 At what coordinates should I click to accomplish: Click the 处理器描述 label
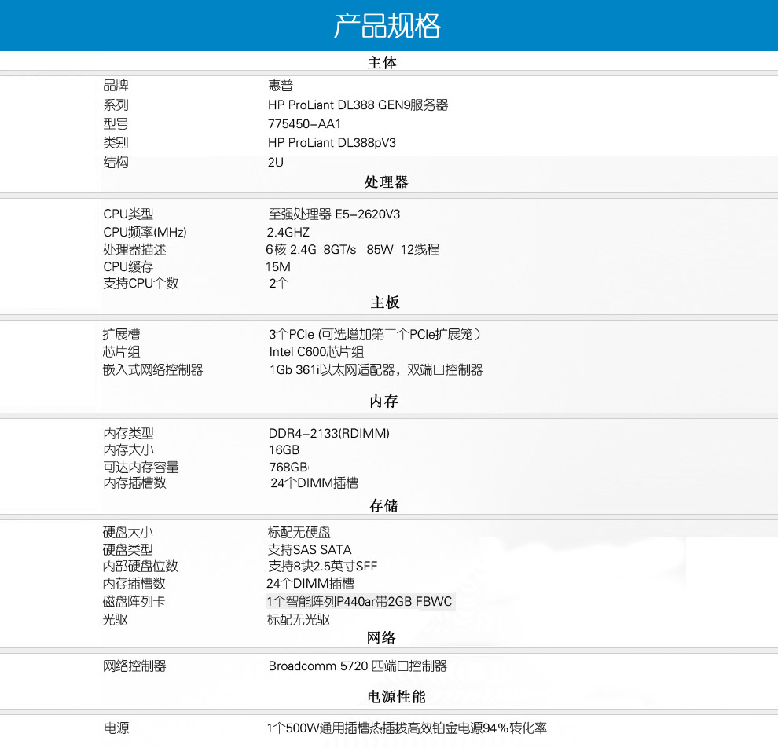[134, 250]
